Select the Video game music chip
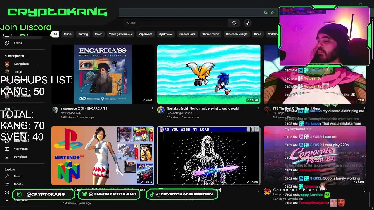The width and height of the screenshot is (374, 210). coord(120,34)
